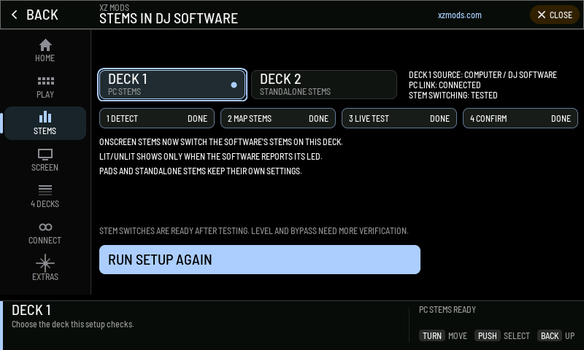Select Deck 1 PC Stems
Screen dimensions: 584x350
coord(172,85)
